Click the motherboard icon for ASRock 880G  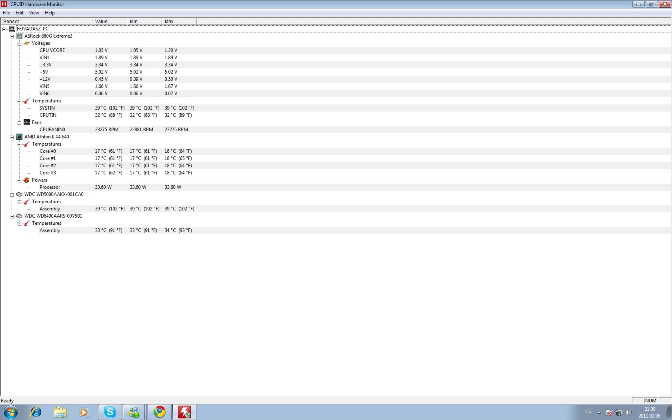pos(19,36)
